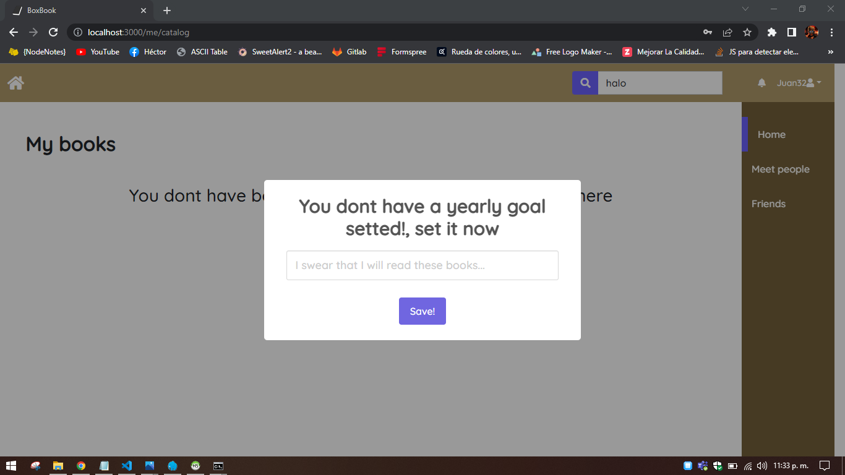Open the Windows Action Center
The width and height of the screenshot is (845, 475).
[x=824, y=466]
